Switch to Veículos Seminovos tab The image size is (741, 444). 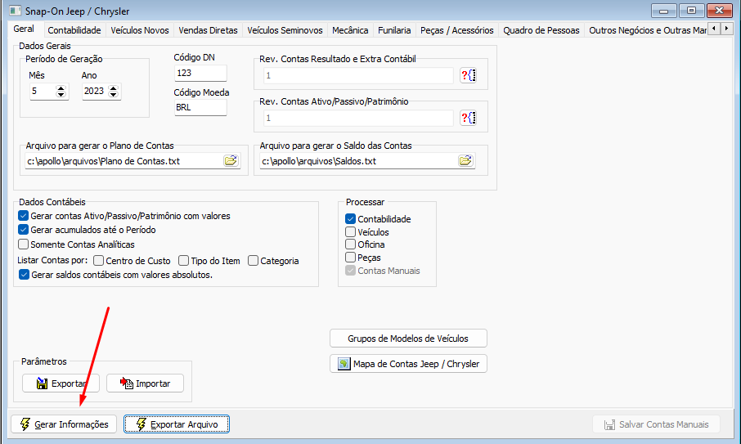click(x=285, y=30)
